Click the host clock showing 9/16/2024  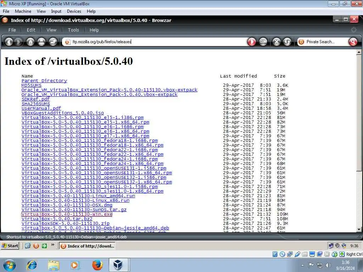(x=345, y=265)
